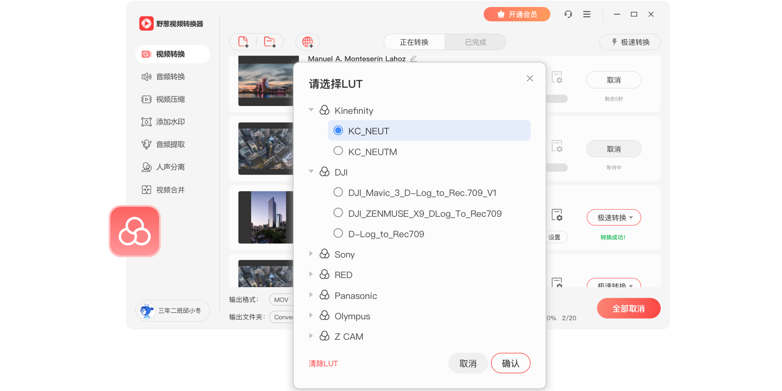This screenshot has height=391, width=782.
Task: Select D-Log_to_Rec709 radio button
Action: click(x=338, y=233)
